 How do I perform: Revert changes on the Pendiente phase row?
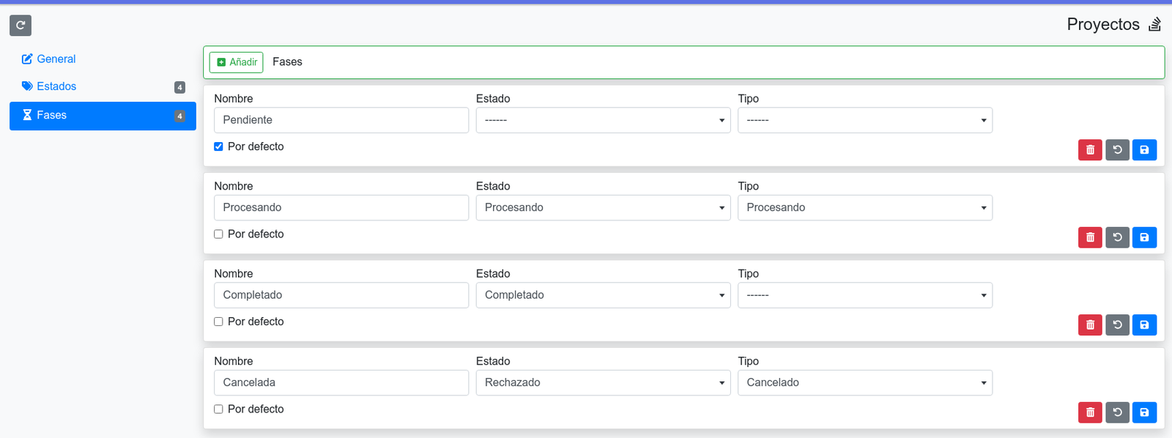point(1117,150)
